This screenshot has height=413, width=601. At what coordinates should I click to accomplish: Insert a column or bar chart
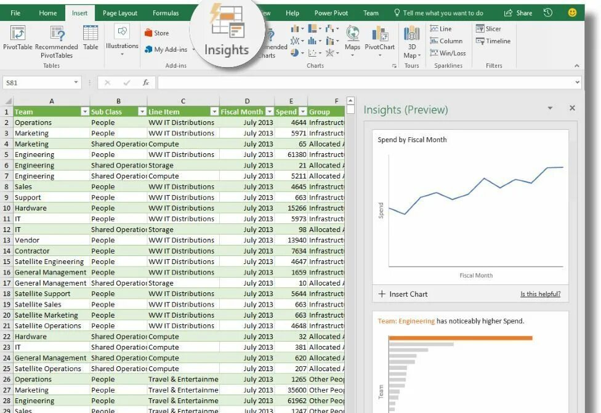297,29
